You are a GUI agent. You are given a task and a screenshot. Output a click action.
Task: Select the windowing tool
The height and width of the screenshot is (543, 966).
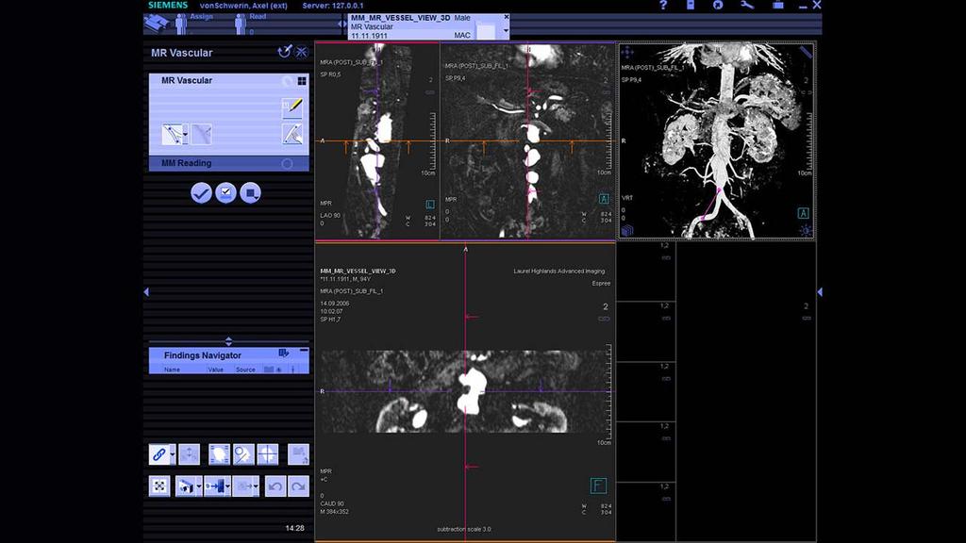219,453
